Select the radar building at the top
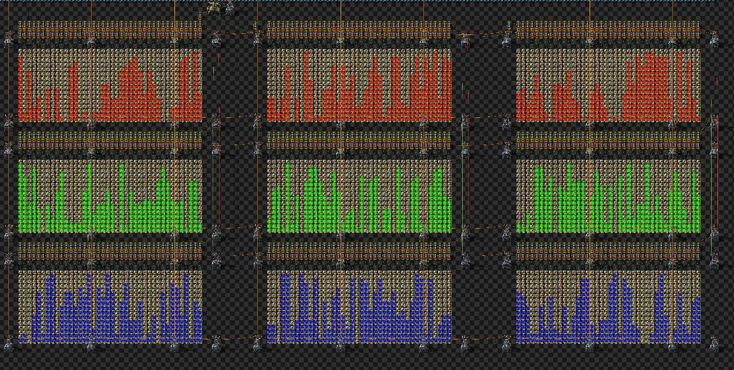 tap(215, 10)
